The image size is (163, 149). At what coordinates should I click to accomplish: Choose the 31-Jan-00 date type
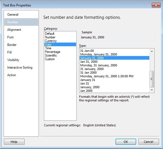pos(114,51)
